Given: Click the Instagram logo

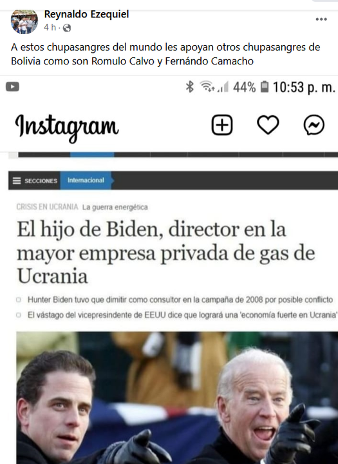Looking at the screenshot, I should (67, 127).
